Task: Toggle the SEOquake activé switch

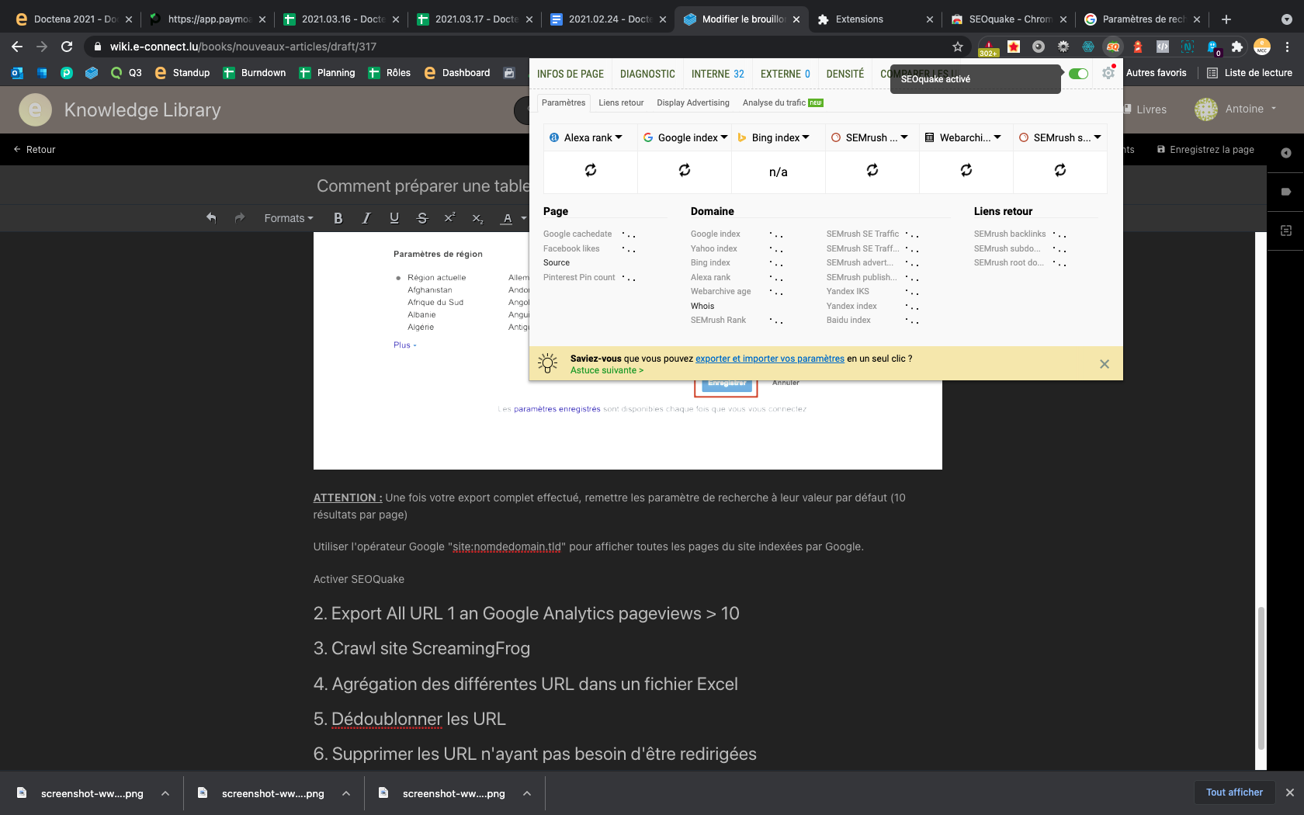Action: [x=1078, y=74]
